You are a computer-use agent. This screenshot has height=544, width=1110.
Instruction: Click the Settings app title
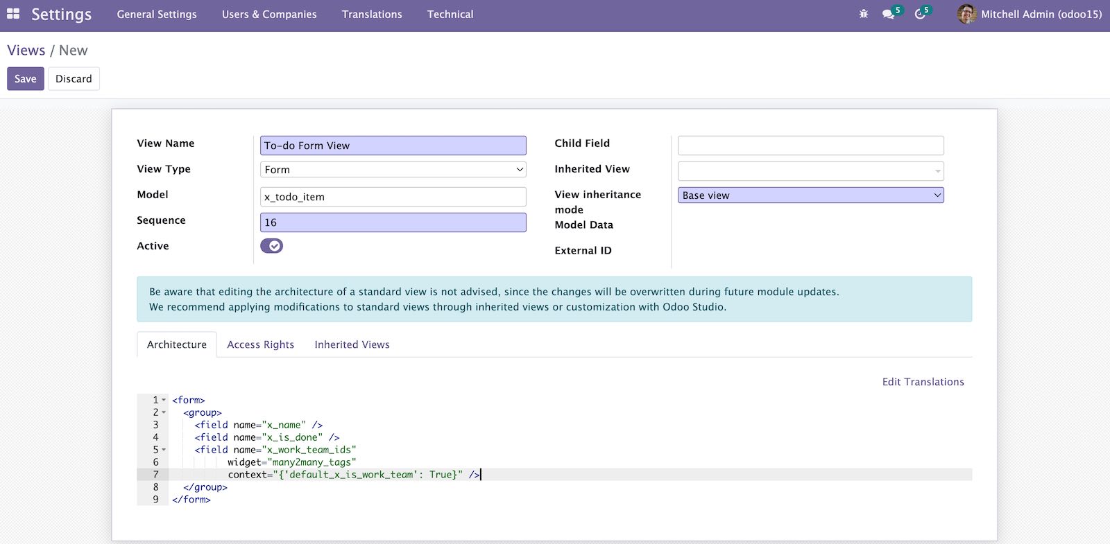click(x=61, y=14)
